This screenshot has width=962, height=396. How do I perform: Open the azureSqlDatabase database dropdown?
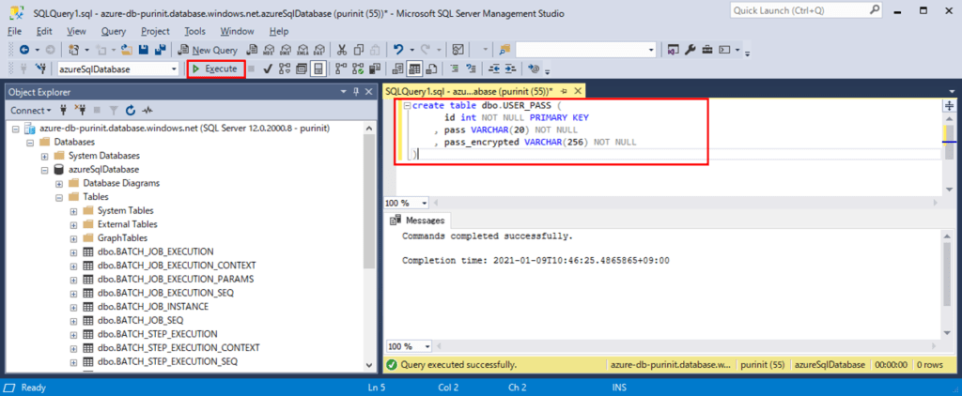pyautogui.click(x=174, y=69)
